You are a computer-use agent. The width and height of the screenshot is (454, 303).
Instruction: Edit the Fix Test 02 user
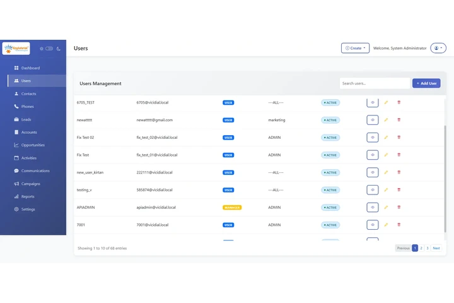386,137
